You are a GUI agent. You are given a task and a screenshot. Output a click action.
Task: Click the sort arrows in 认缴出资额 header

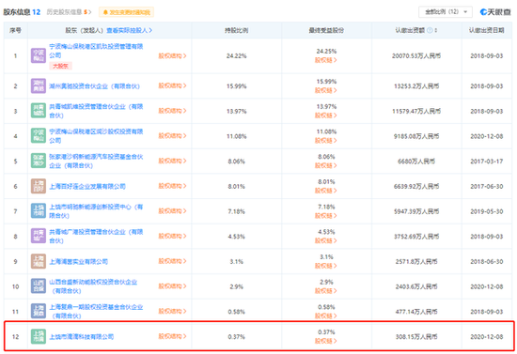pyautogui.click(x=435, y=30)
